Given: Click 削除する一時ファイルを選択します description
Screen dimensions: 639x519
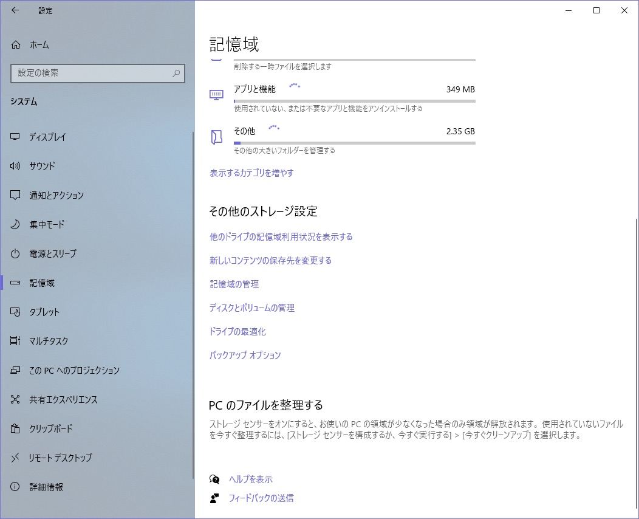Looking at the screenshot, I should pyautogui.click(x=283, y=66).
